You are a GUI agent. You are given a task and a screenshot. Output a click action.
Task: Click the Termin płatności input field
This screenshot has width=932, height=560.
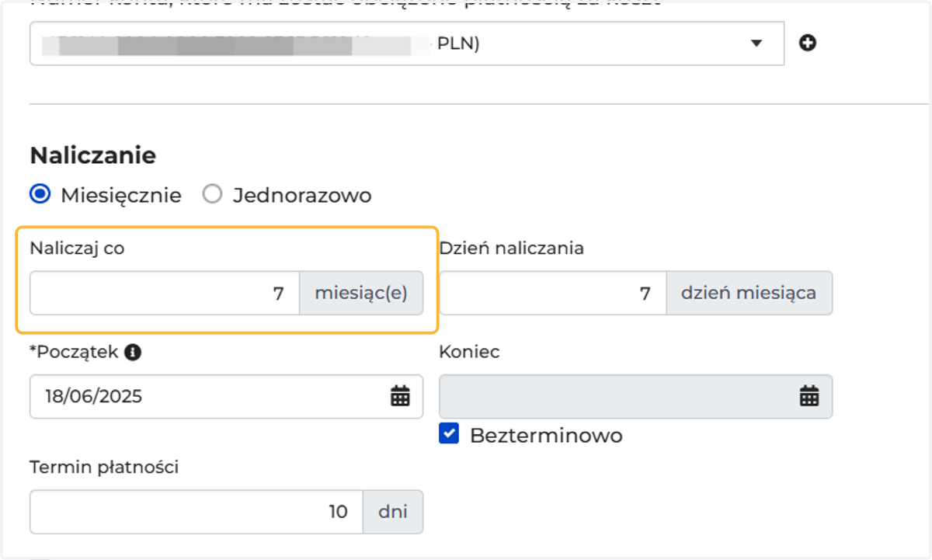pyautogui.click(x=196, y=512)
